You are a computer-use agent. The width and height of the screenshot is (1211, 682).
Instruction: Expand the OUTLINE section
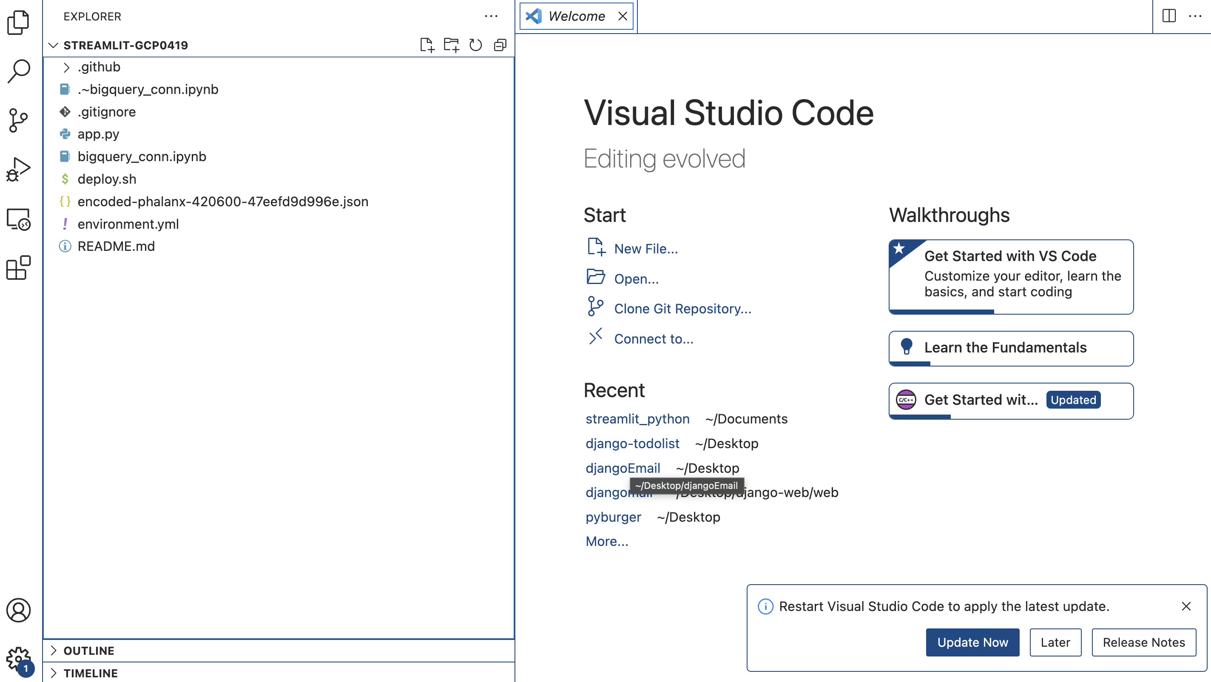279,651
